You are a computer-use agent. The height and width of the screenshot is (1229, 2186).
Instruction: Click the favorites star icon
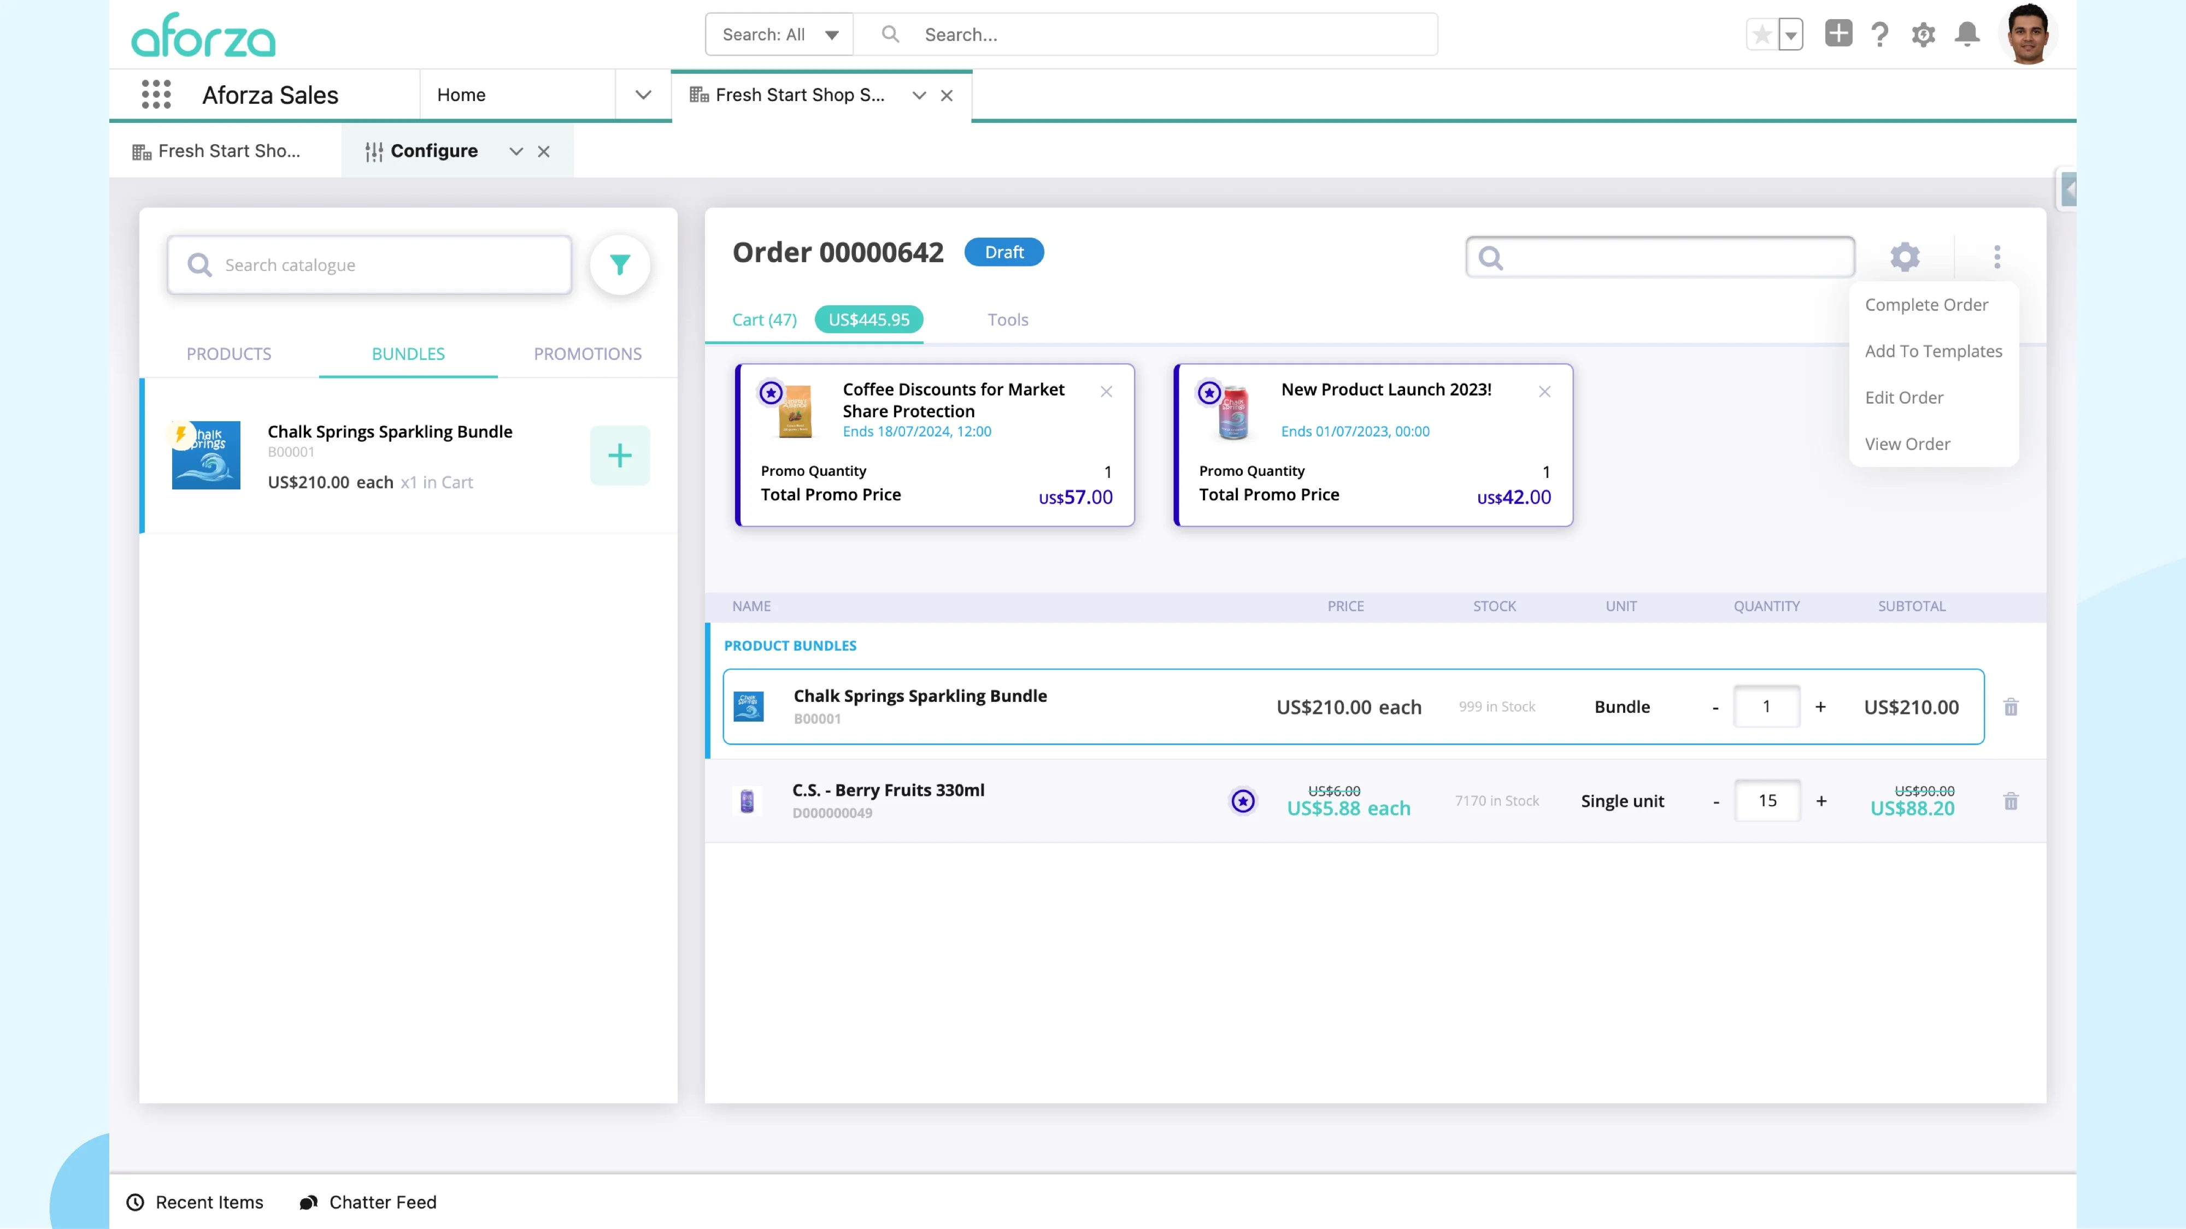point(1762,35)
